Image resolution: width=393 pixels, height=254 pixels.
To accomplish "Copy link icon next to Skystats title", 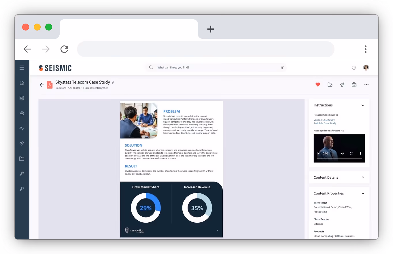I will [113, 83].
